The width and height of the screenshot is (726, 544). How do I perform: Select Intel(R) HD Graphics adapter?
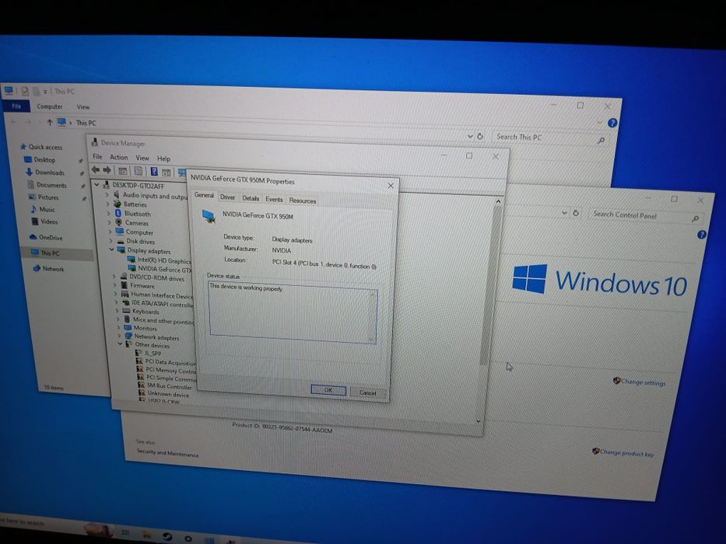tap(164, 260)
